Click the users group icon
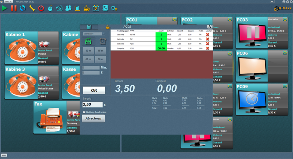The width and height of the screenshot is (293, 159). [68, 8]
